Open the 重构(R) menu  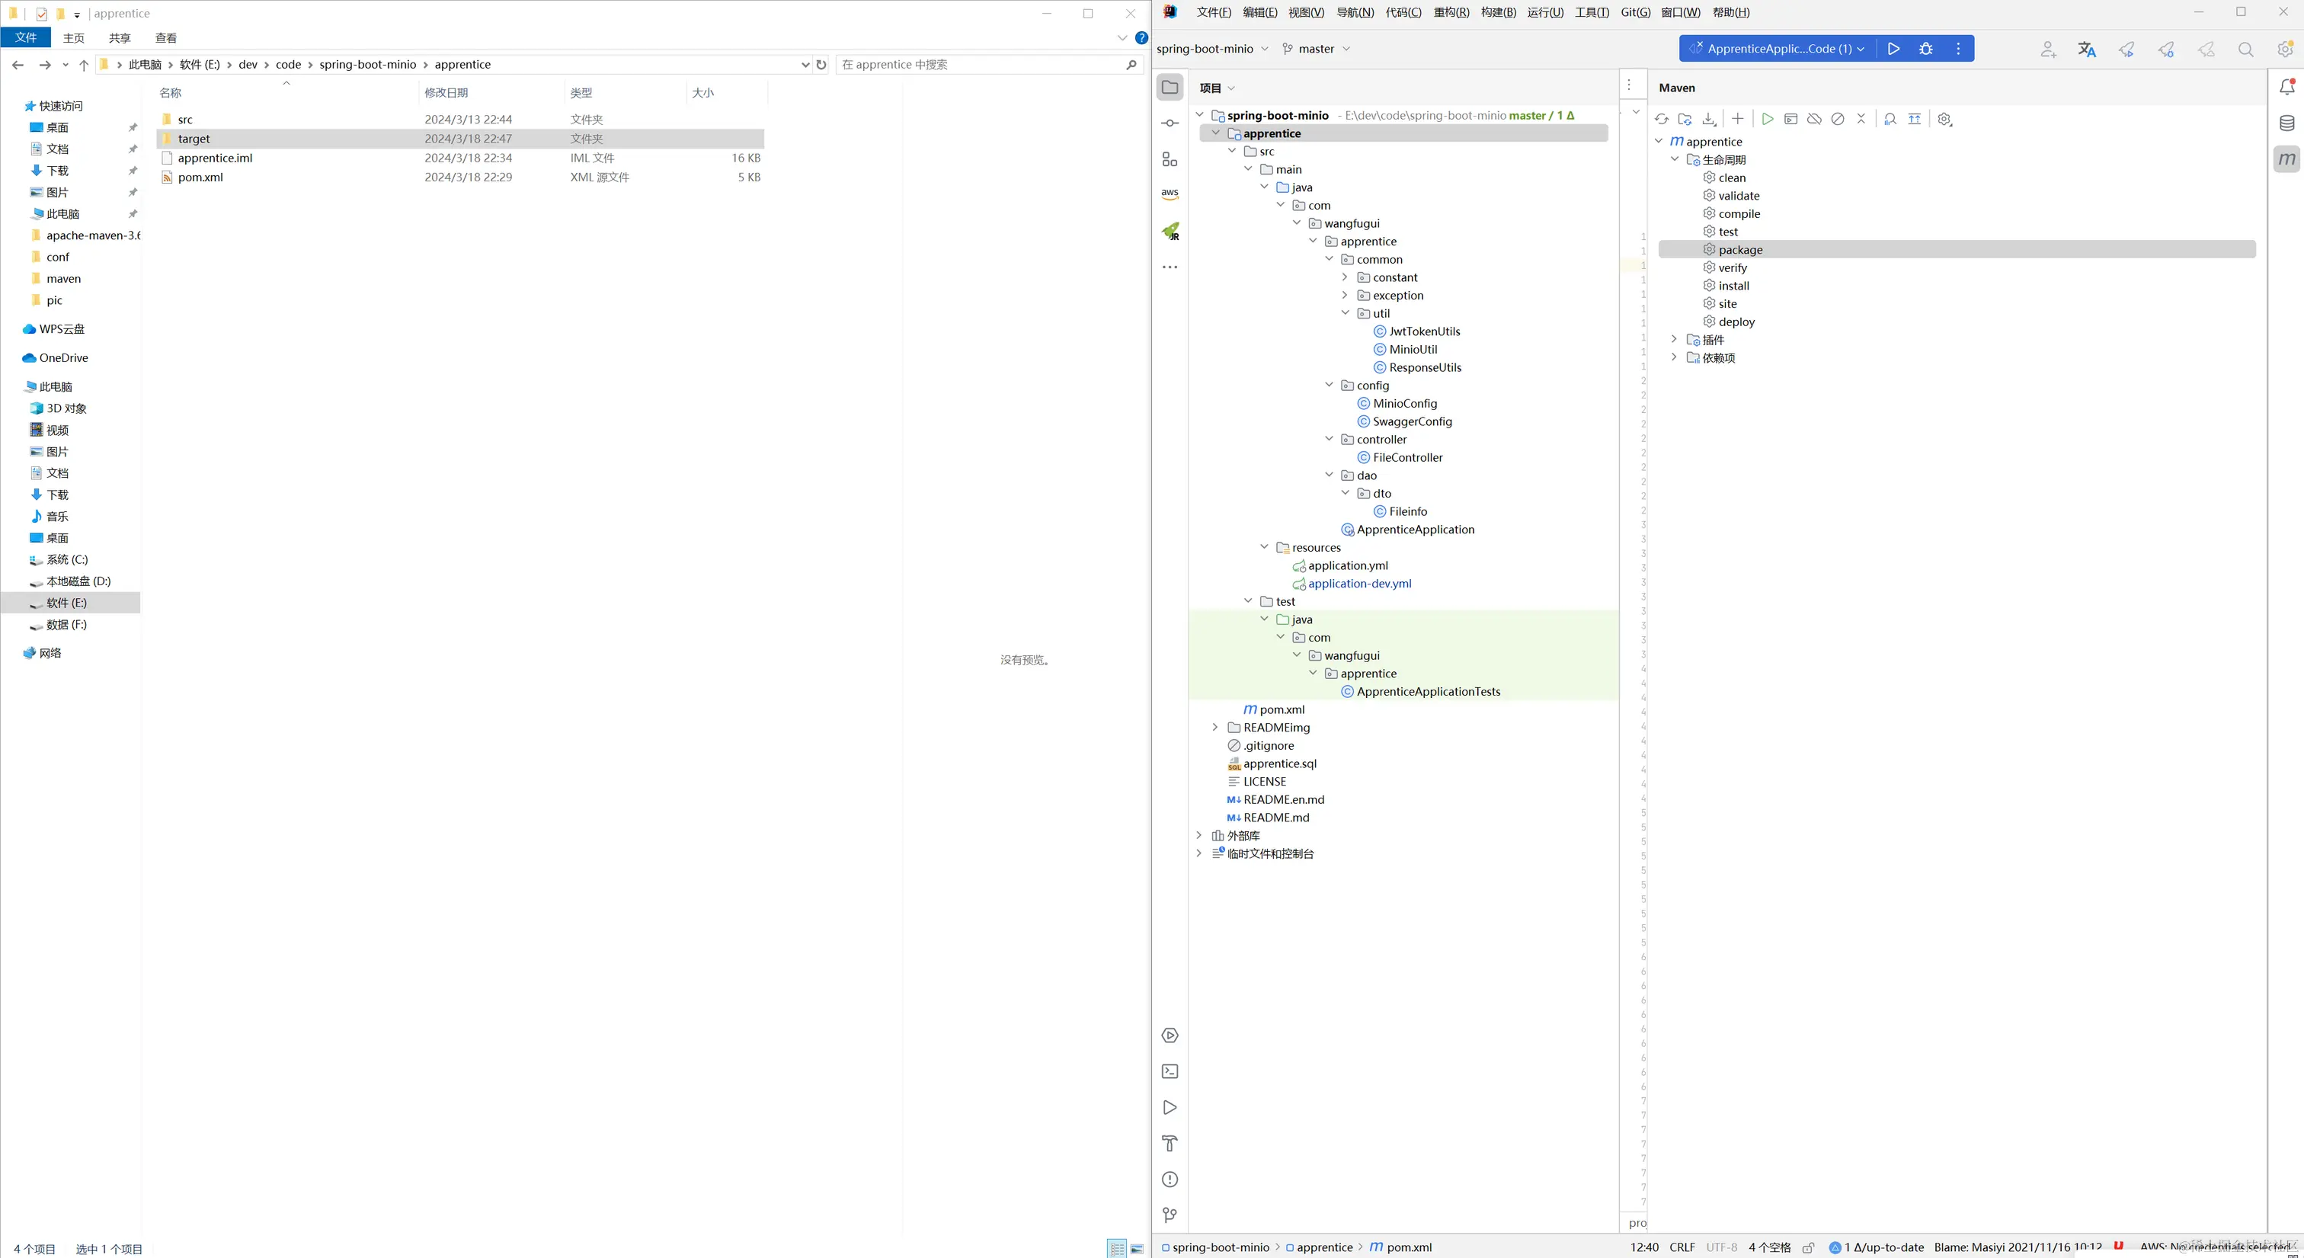pyautogui.click(x=1450, y=12)
